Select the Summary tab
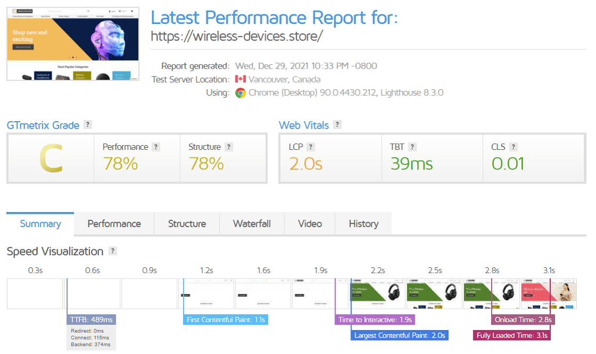Image resolution: width=596 pixels, height=354 pixels. click(40, 224)
